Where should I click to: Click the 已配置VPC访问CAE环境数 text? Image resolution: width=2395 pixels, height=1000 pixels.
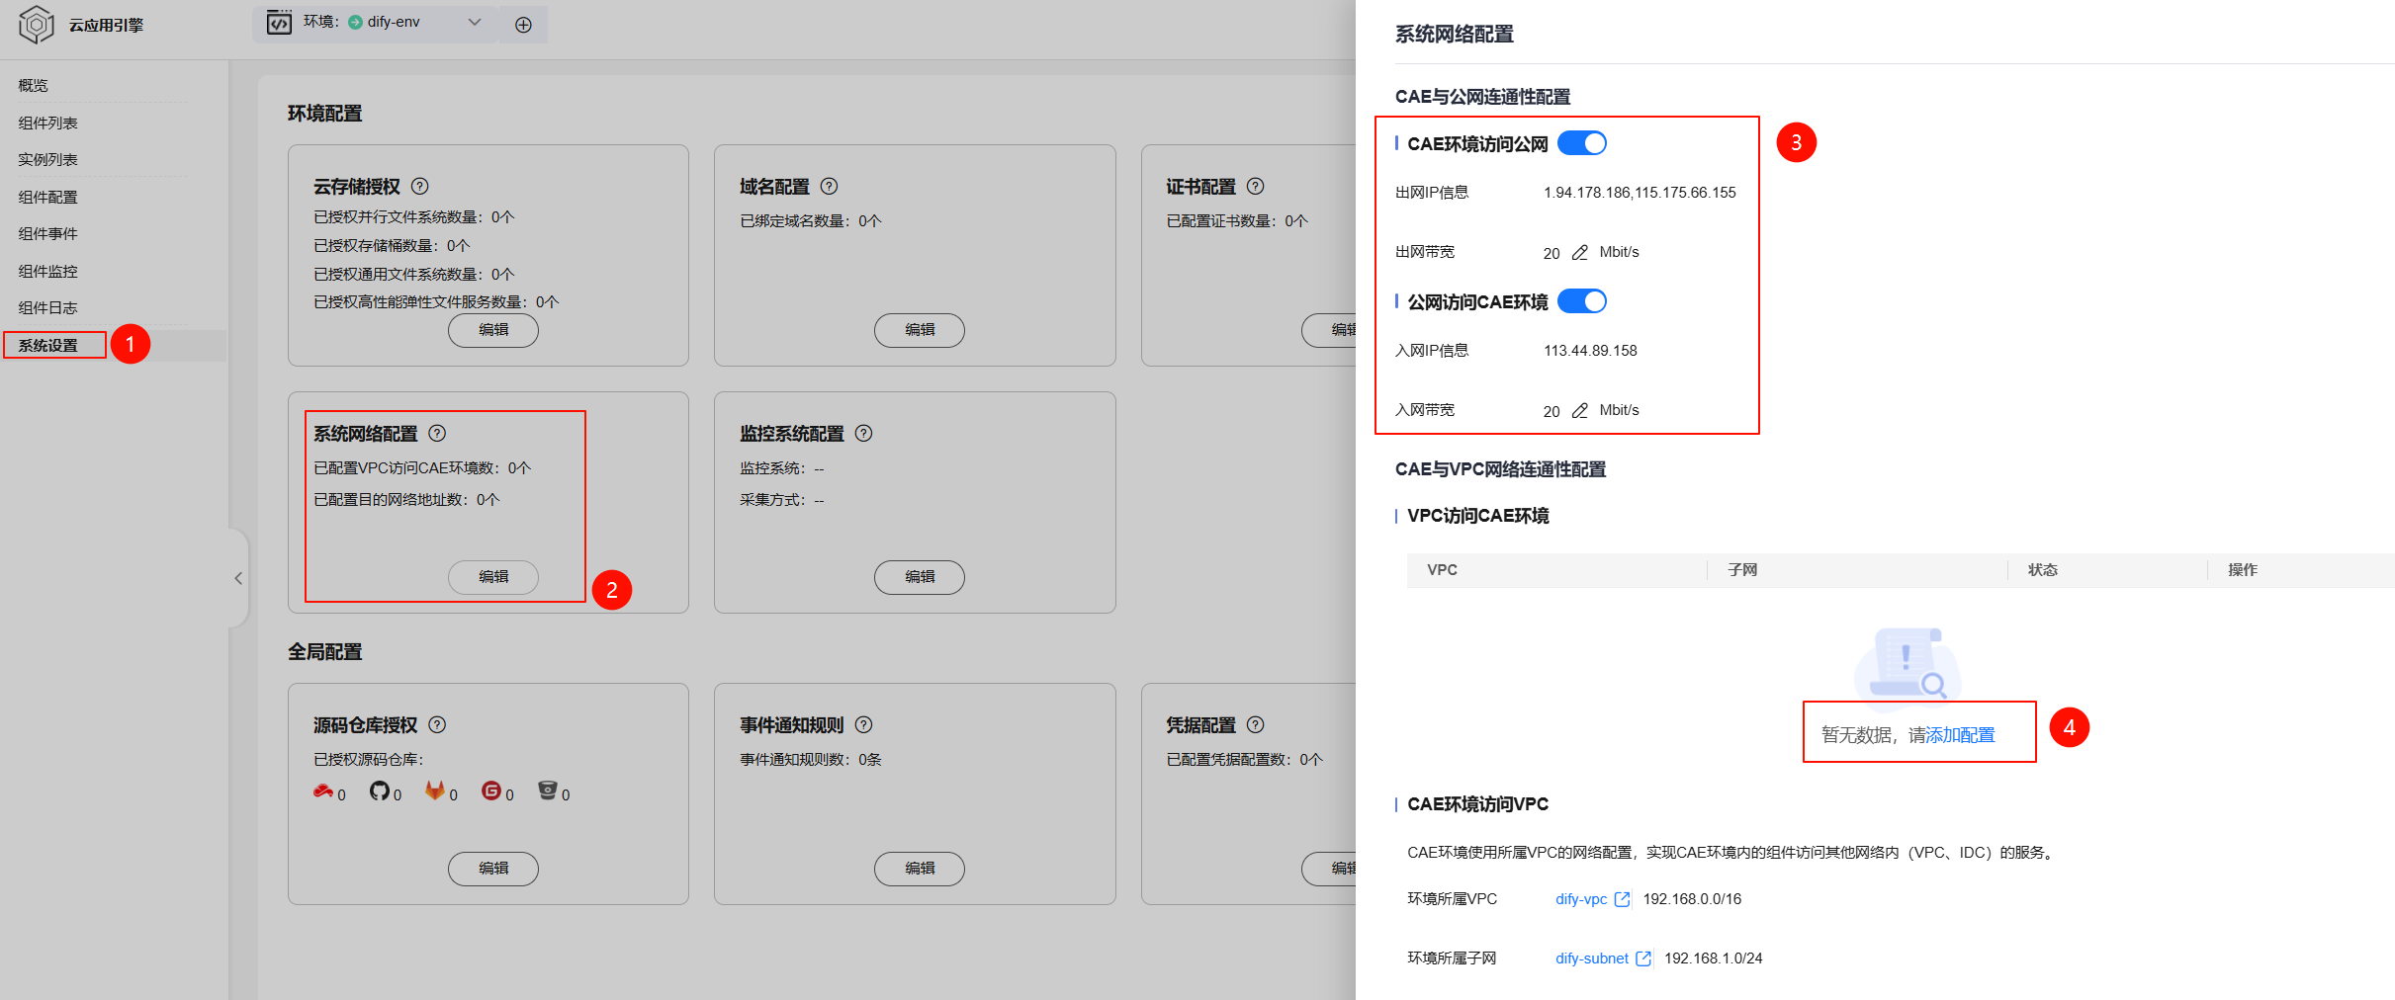tap(422, 468)
